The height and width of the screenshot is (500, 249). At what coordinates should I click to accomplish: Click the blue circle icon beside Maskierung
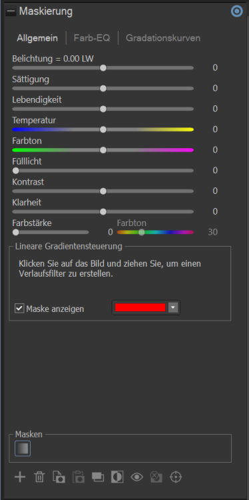[x=236, y=11]
